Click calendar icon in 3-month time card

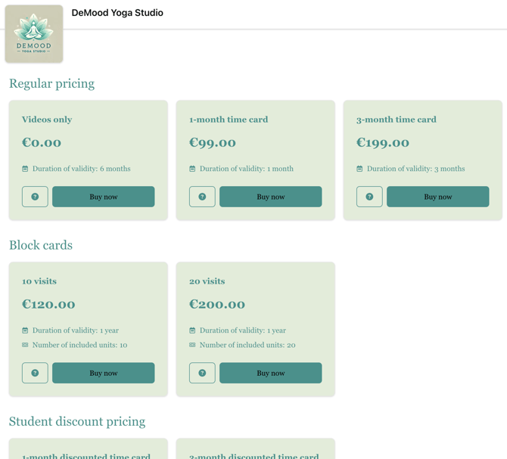[x=359, y=169]
